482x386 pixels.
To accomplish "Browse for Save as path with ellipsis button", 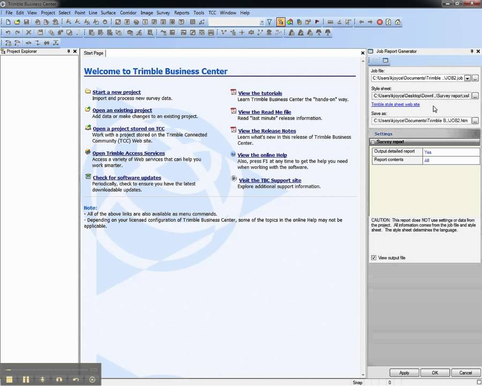I will coord(475,121).
